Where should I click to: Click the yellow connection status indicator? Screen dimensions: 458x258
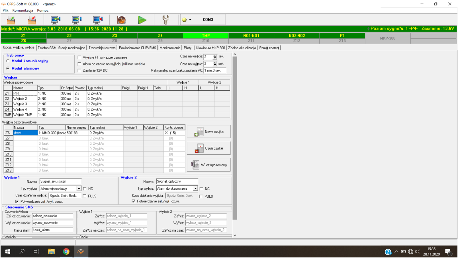pos(184,20)
